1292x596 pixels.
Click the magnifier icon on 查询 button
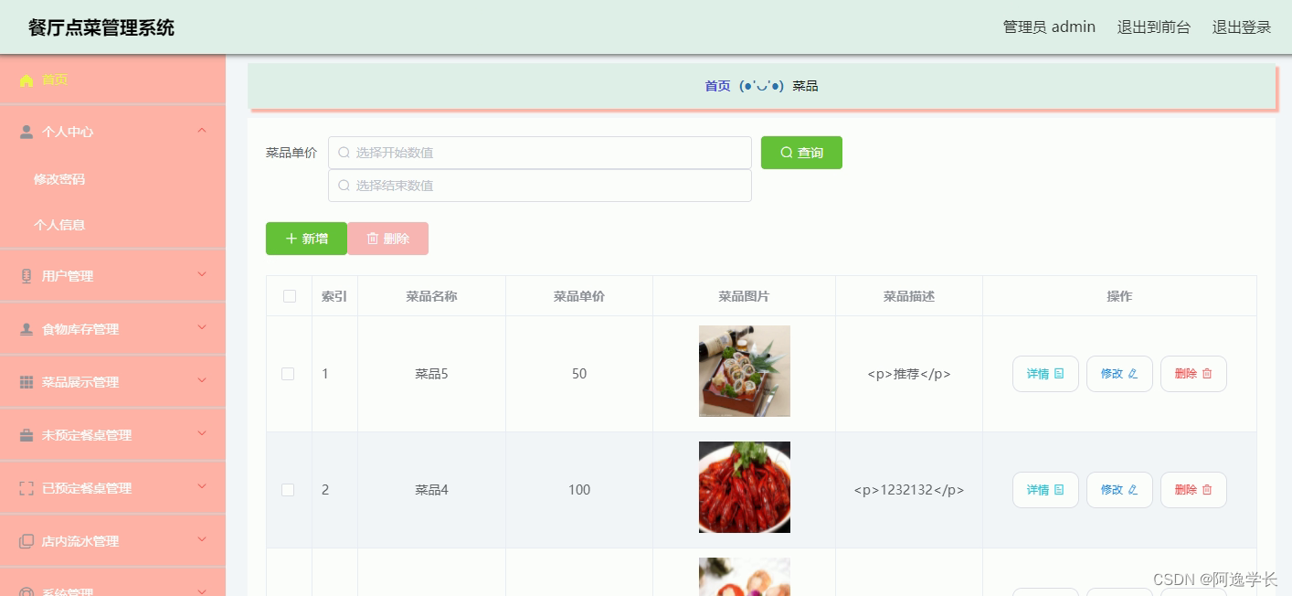click(x=787, y=153)
